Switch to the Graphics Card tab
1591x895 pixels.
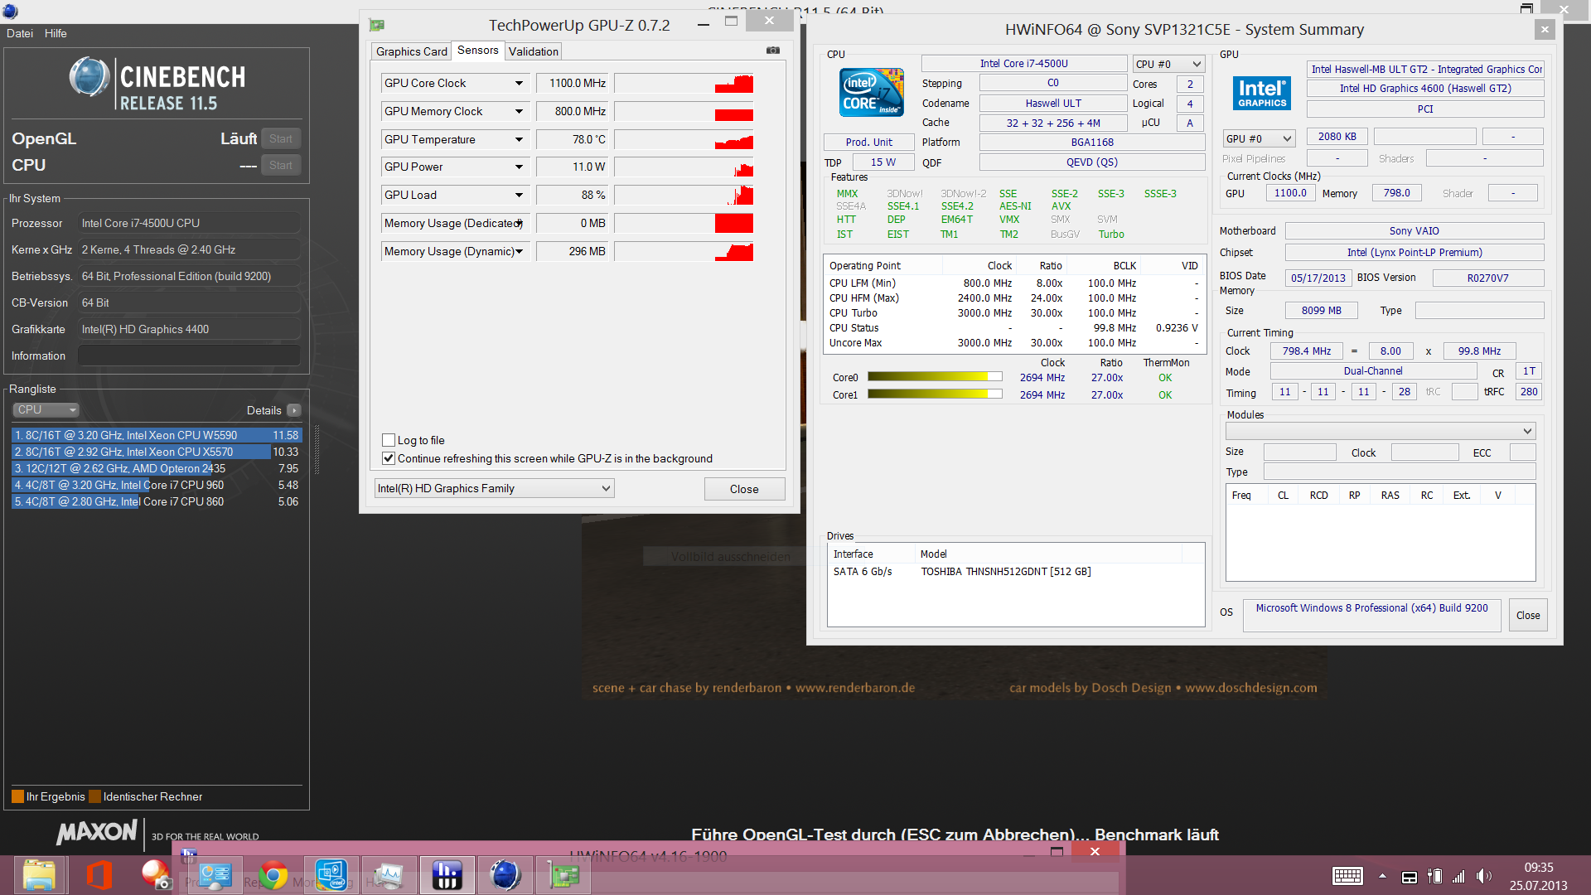point(411,51)
